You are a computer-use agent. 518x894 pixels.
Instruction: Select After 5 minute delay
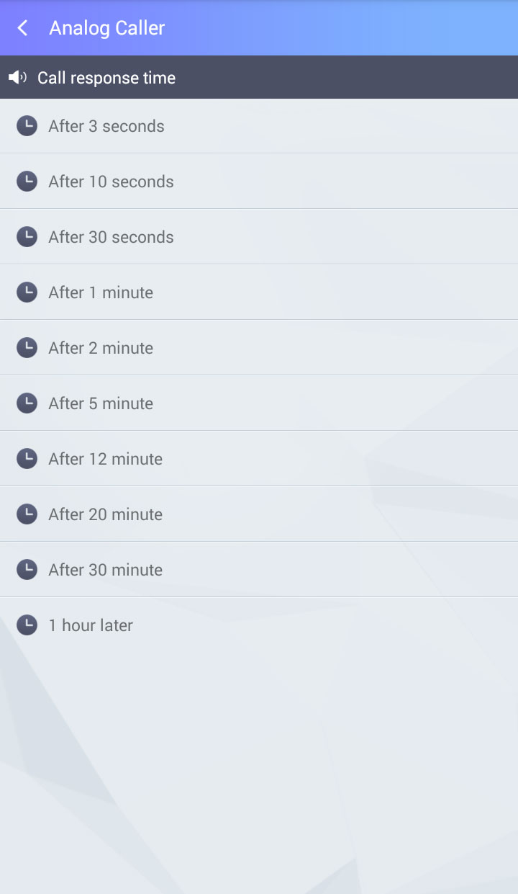[101, 403]
